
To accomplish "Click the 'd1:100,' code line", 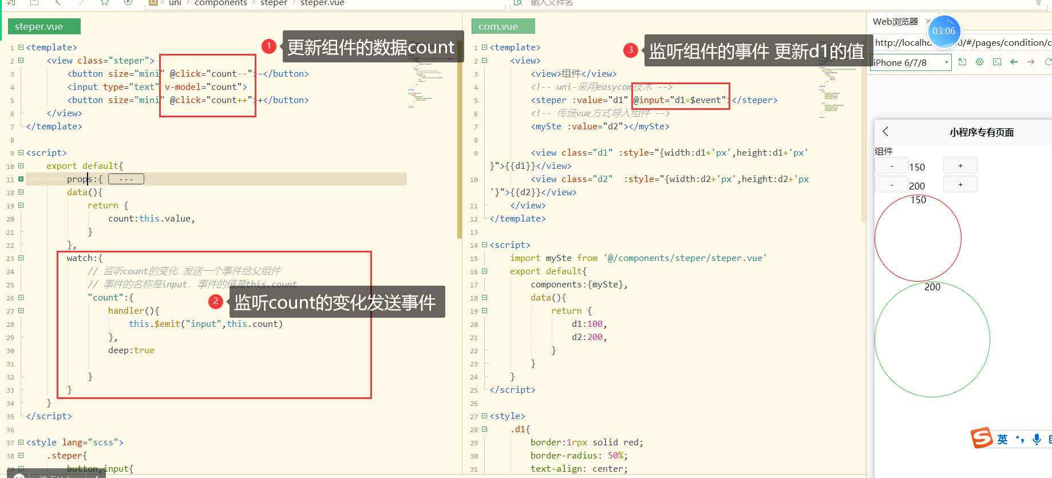I will 590,324.
